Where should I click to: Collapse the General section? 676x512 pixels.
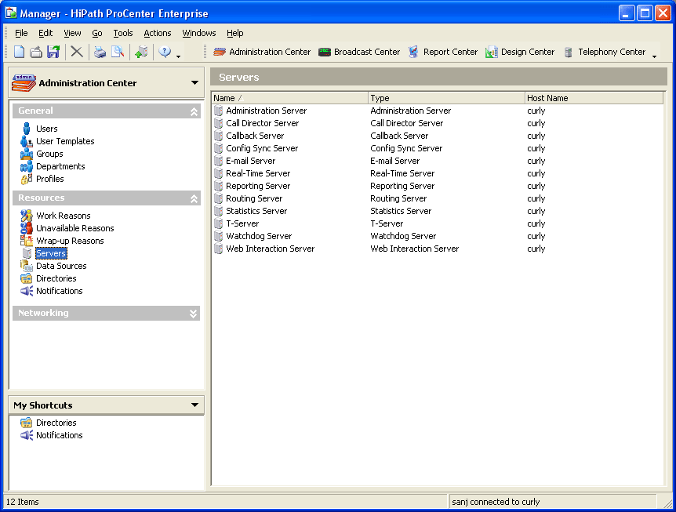pyautogui.click(x=194, y=111)
